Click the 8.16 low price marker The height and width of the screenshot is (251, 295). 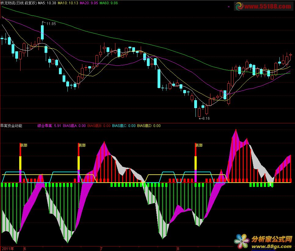[206, 118]
